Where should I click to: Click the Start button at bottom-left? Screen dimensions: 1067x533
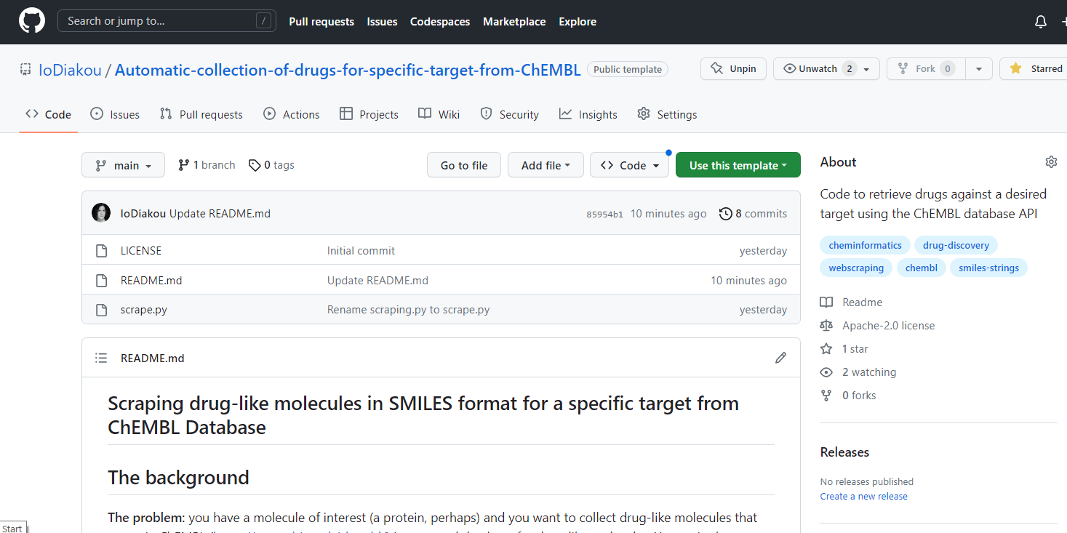tap(12, 528)
